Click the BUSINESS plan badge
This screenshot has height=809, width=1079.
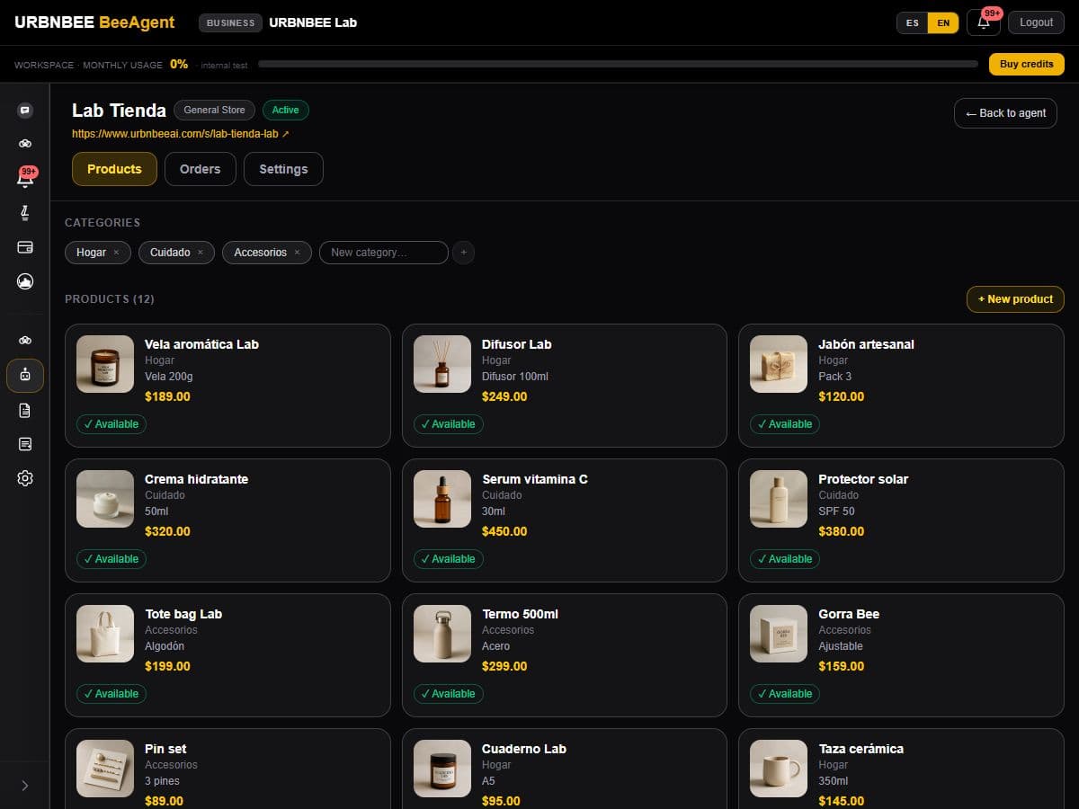point(230,22)
